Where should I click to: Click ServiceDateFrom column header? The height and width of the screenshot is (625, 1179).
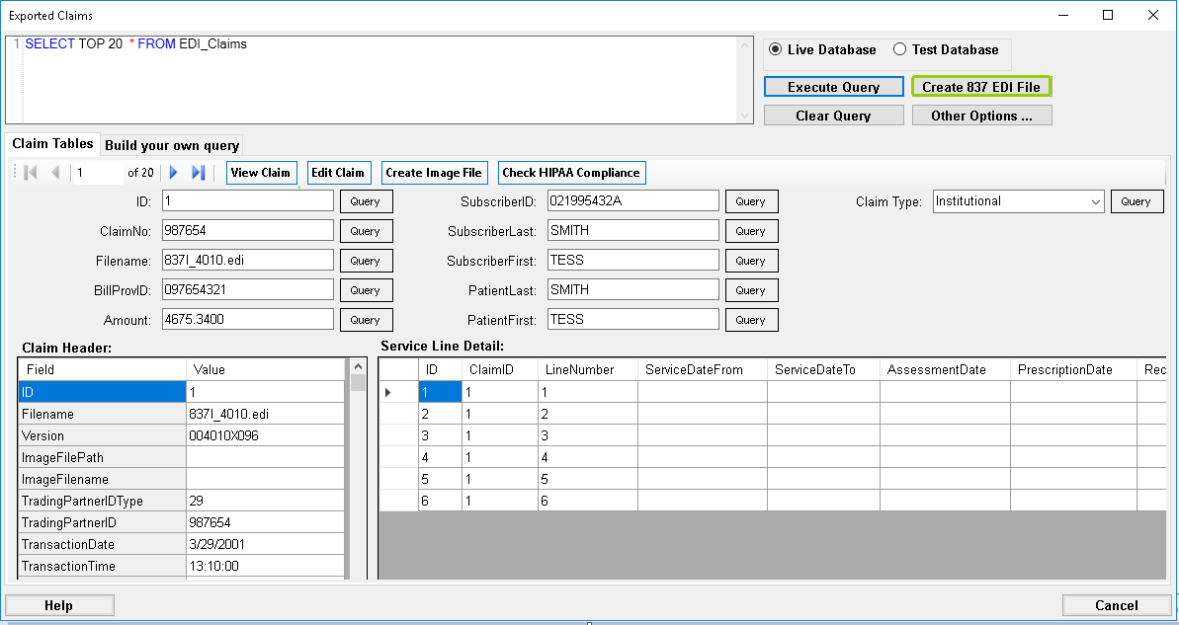point(703,369)
